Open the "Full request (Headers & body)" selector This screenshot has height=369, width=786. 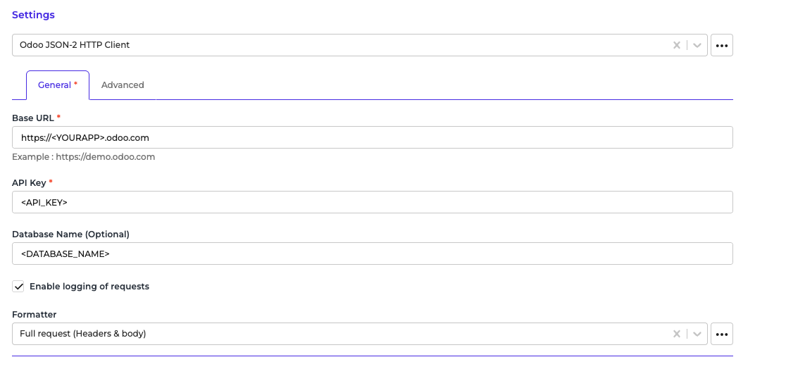[338, 334]
